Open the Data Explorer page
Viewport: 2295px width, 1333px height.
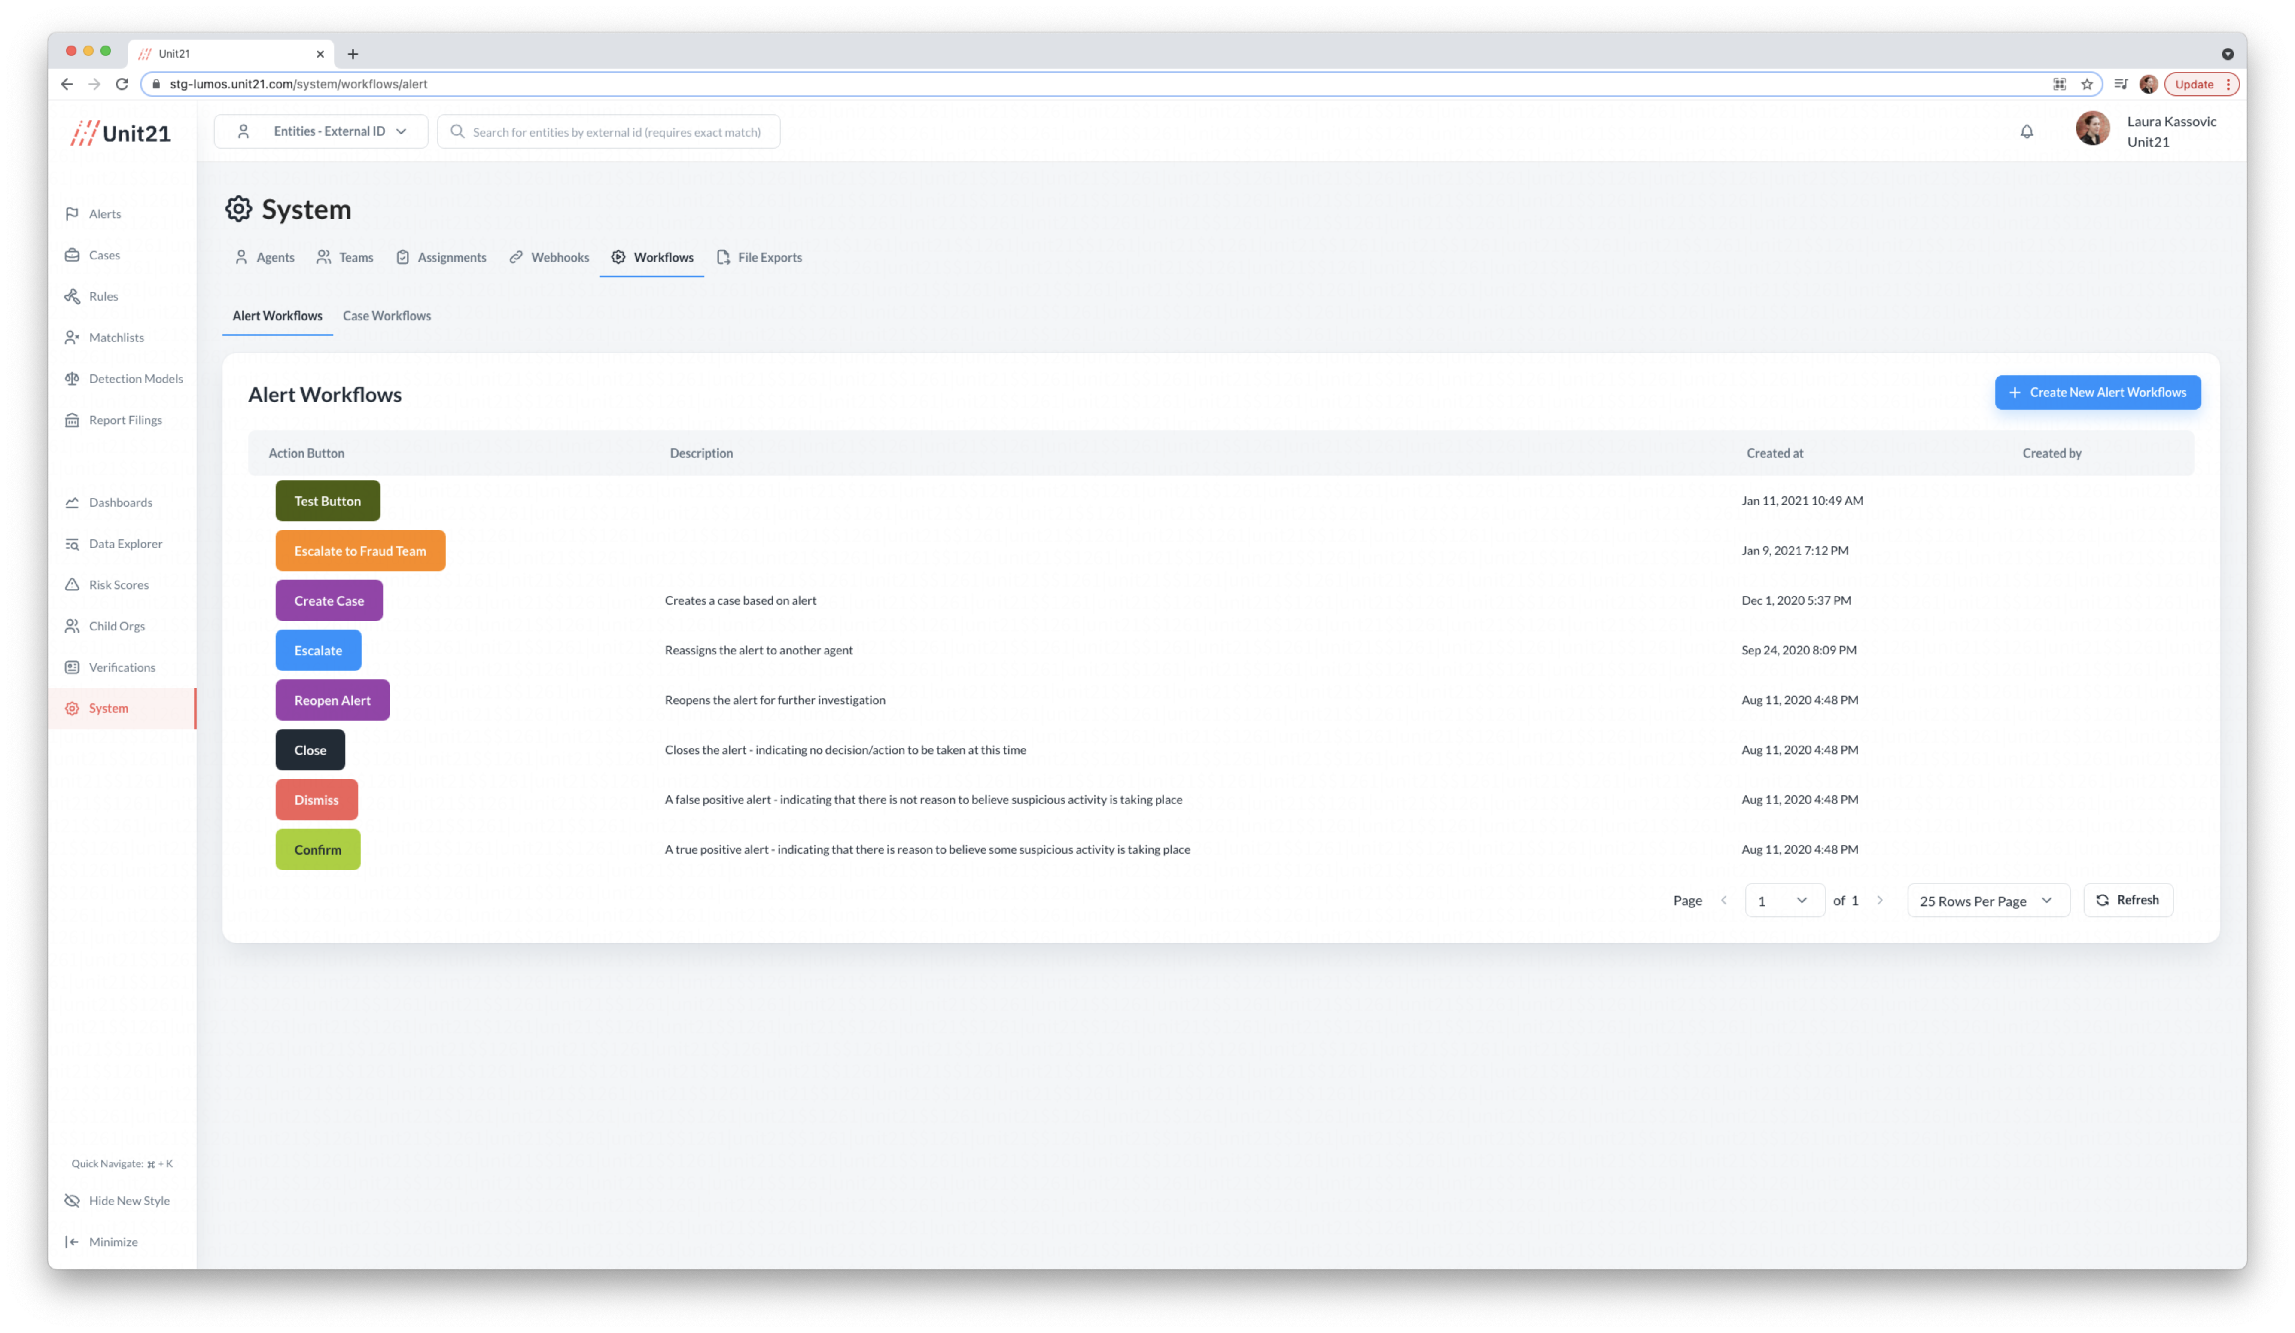125,544
